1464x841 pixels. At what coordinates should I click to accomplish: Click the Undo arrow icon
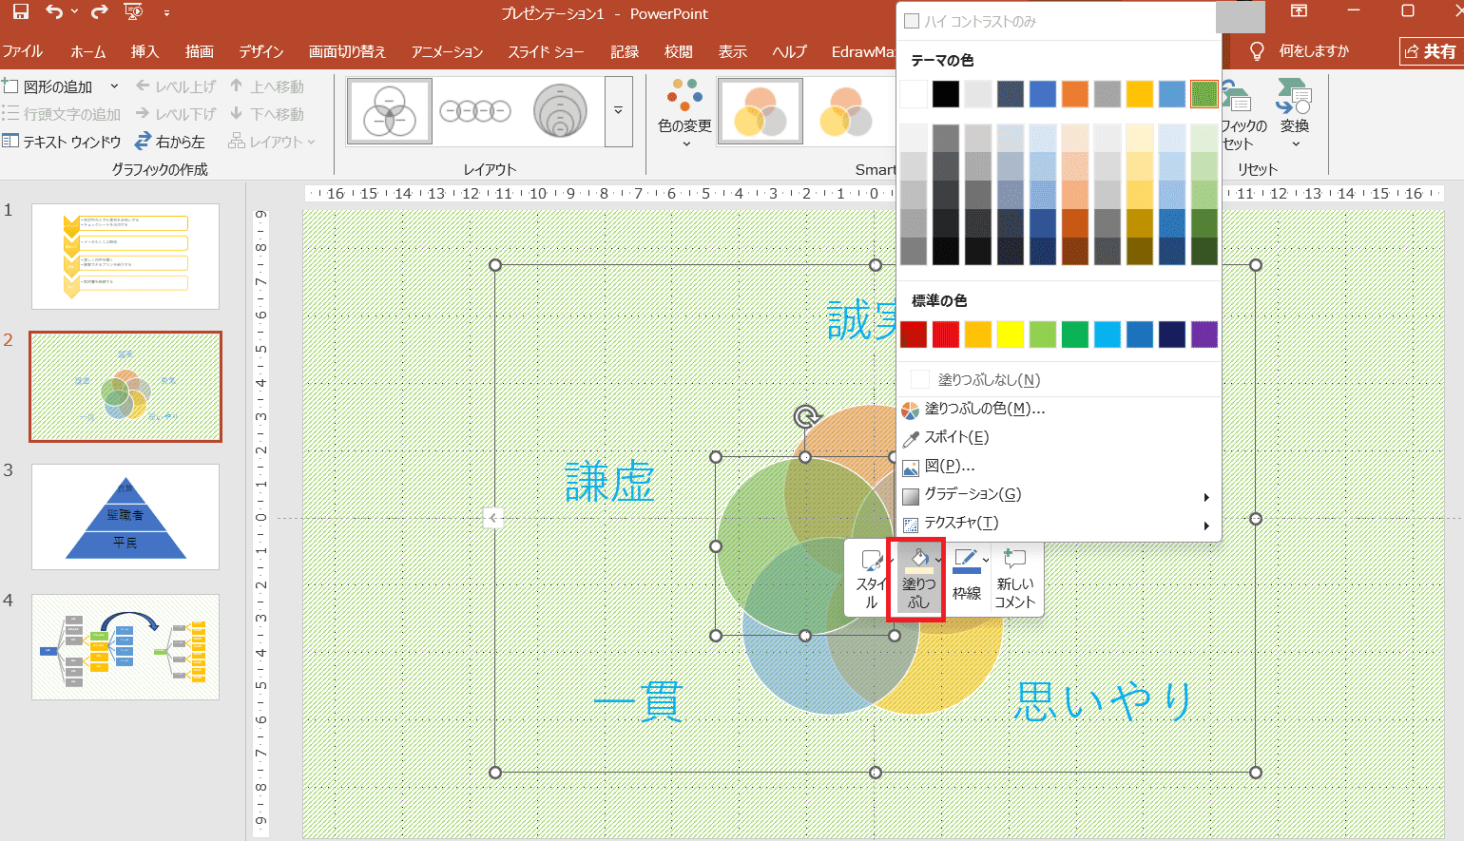54,12
